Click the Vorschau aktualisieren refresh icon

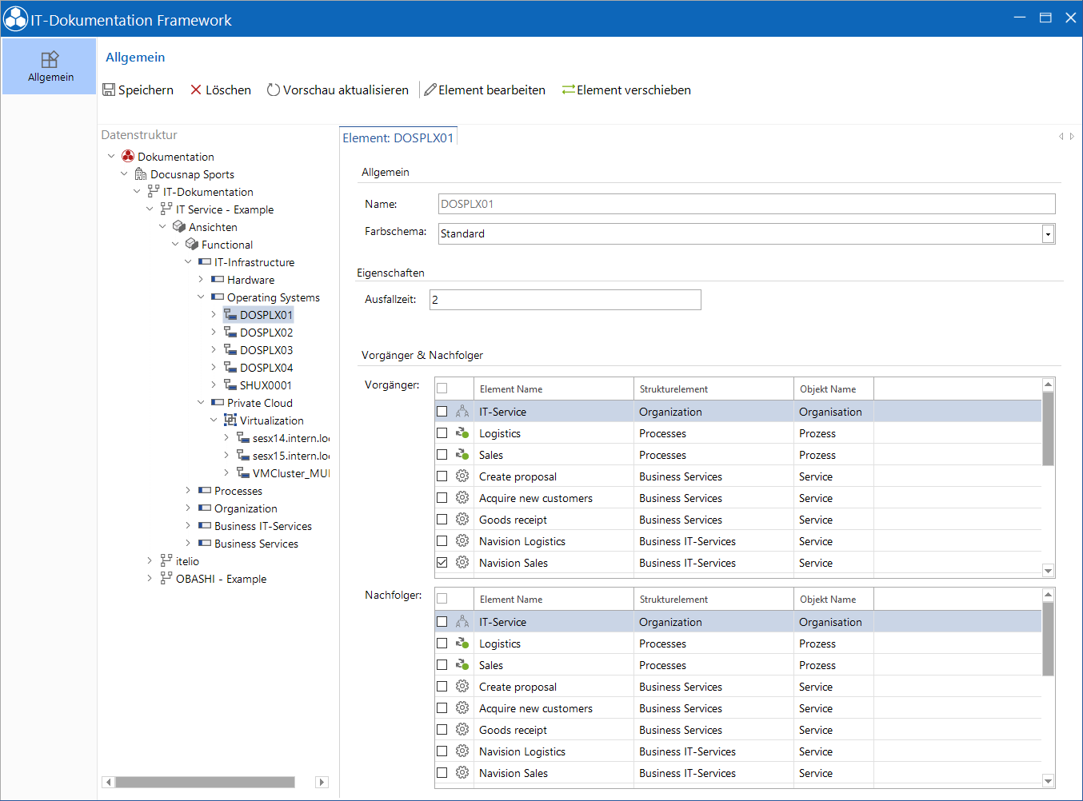274,90
